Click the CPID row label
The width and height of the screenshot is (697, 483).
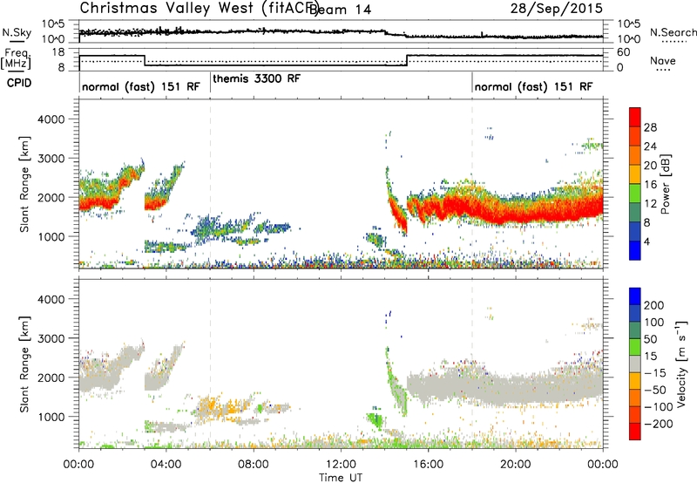[x=19, y=83]
